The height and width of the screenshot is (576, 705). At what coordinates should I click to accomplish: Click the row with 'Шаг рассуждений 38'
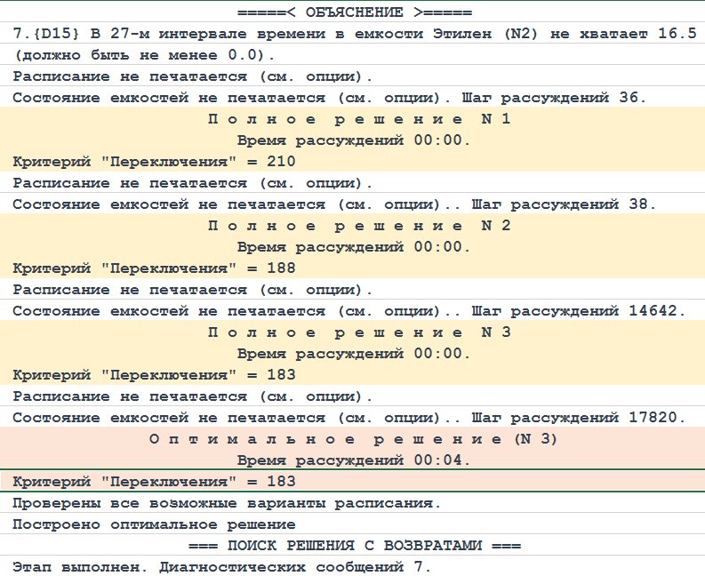click(x=334, y=204)
